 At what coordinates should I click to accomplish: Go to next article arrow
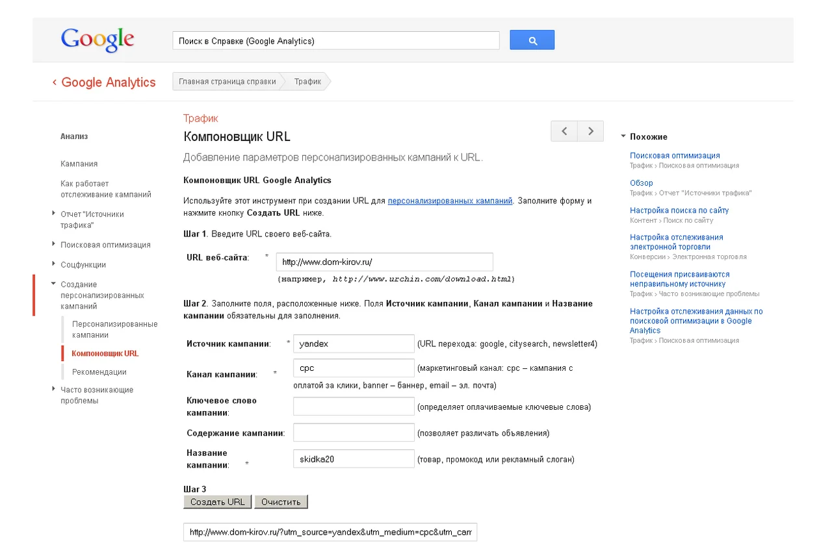pos(590,131)
